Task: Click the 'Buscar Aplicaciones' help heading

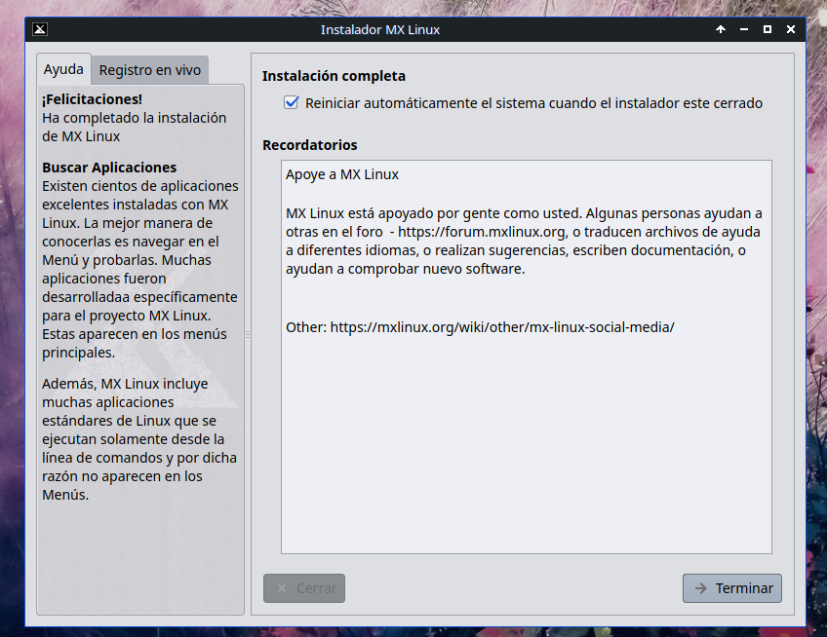Action: coord(109,168)
